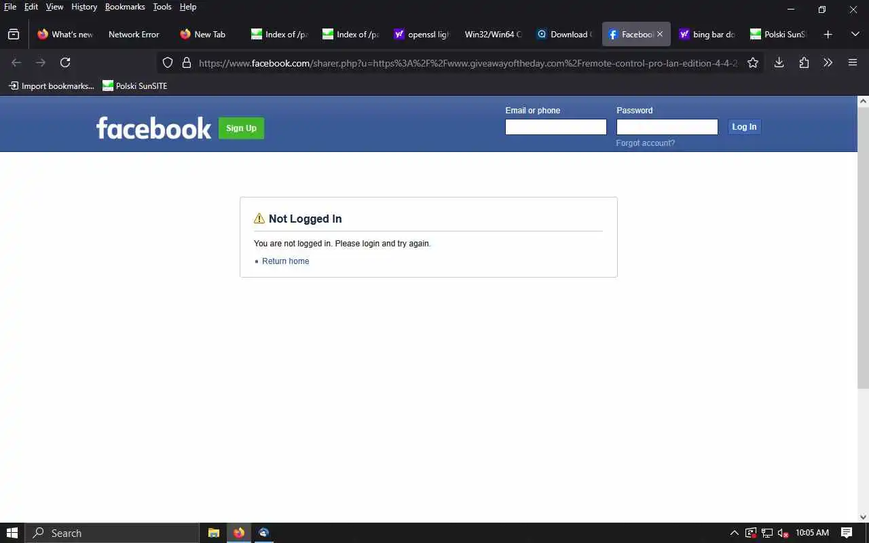The height and width of the screenshot is (543, 869).
Task: Show more toolbar tools via double chevron
Action: (828, 62)
